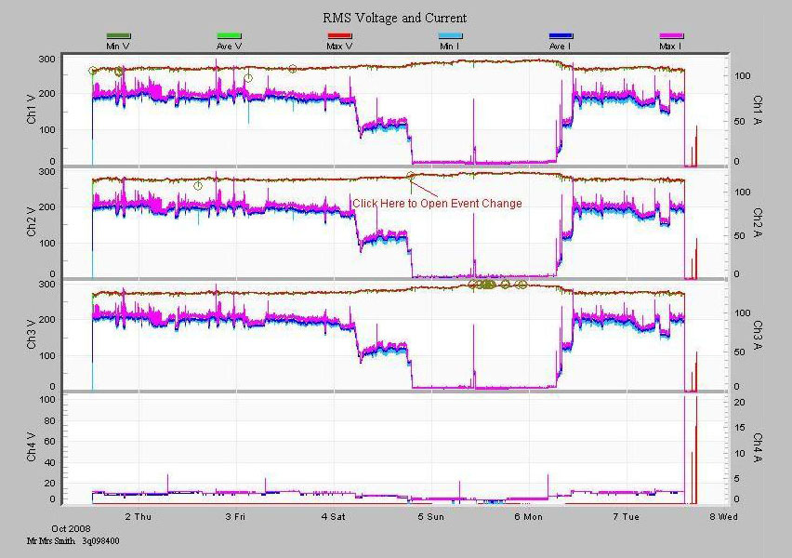The height and width of the screenshot is (558, 792).
Task: Click 'Click Here to Open Event Change' annotation
Action: pyautogui.click(x=436, y=204)
